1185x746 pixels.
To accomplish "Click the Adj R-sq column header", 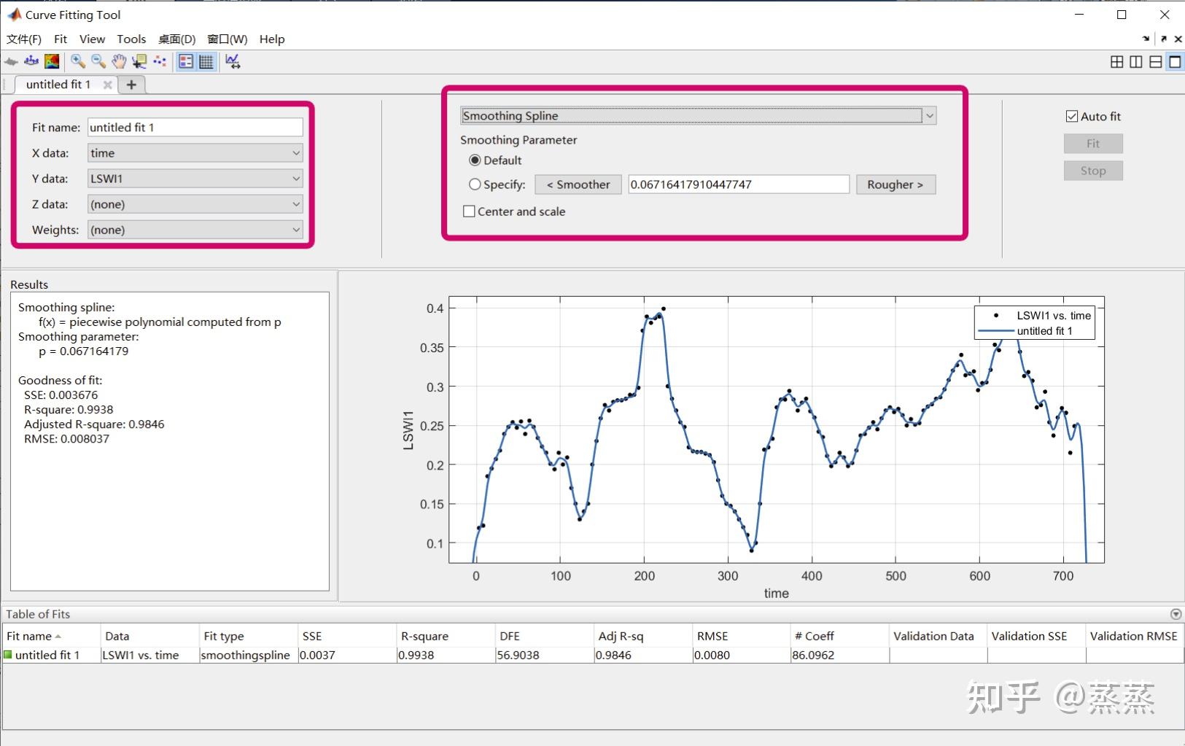I will coord(643,636).
